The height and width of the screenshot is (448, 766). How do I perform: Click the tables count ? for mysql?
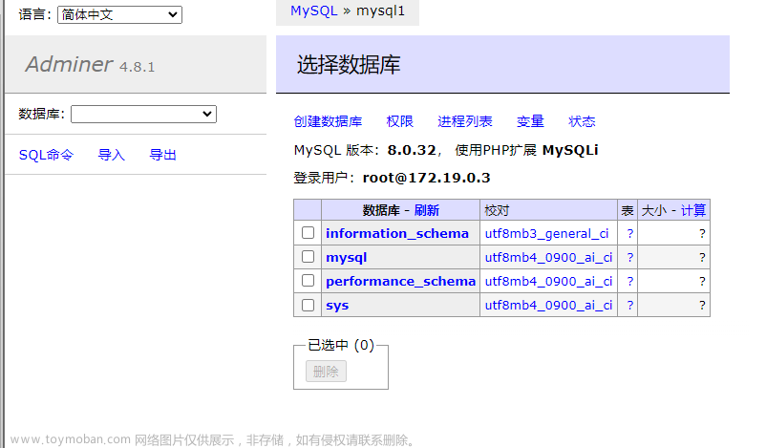pos(630,258)
